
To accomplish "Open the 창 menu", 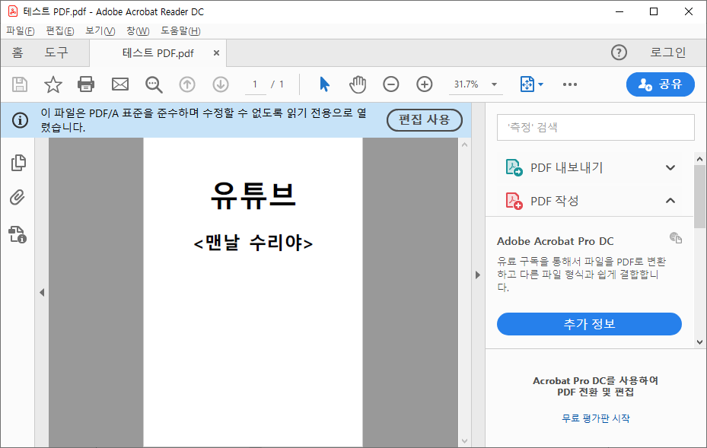I will [138, 31].
